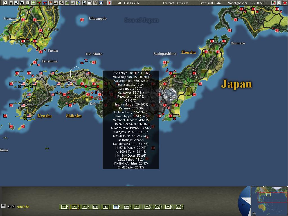Click 'Ki-43-IV Oscar 52 (93)' tooltip row
Viewport: 288px width, 216px height.
click(131, 156)
